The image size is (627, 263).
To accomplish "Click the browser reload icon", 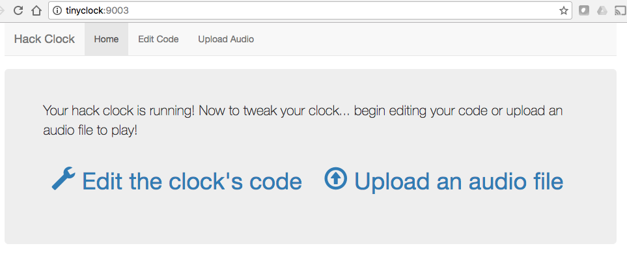I will click(x=18, y=11).
